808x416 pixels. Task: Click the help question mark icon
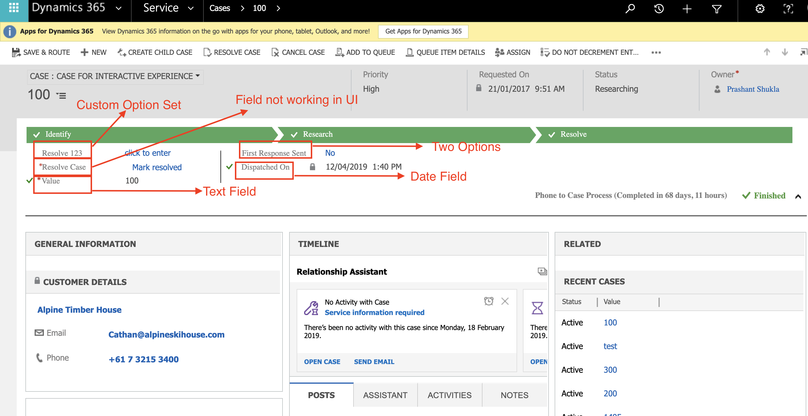coord(788,8)
